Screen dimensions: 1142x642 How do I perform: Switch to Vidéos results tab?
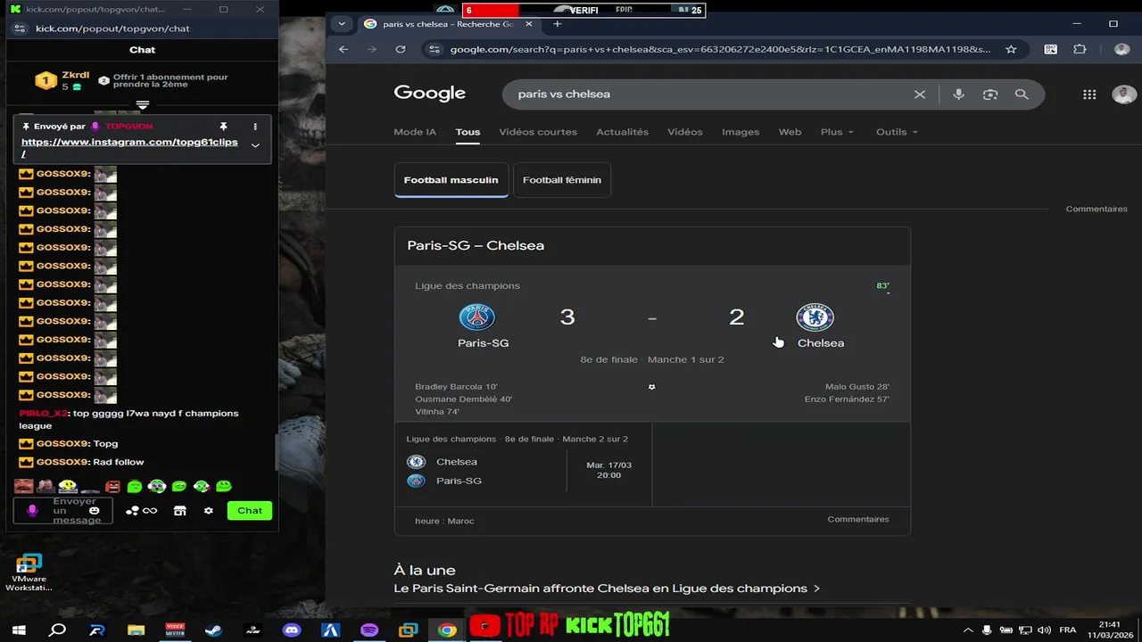[685, 132]
